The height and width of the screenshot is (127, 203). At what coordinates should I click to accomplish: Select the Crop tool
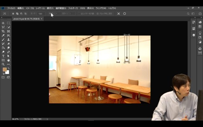[x=3, y=31]
